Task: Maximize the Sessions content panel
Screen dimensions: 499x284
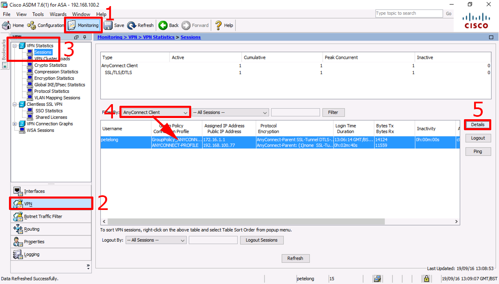Action: click(x=491, y=37)
